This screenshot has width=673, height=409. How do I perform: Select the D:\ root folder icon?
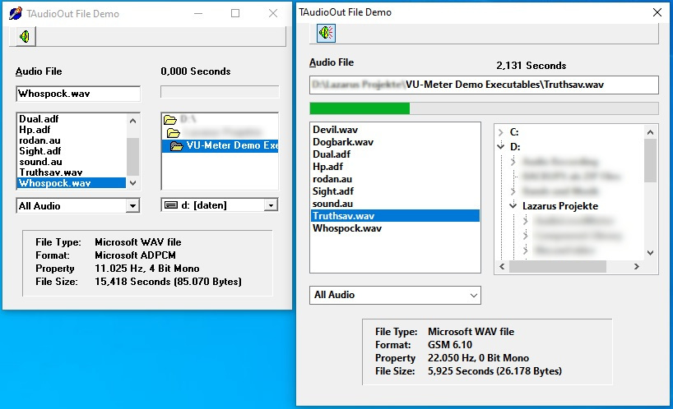171,119
